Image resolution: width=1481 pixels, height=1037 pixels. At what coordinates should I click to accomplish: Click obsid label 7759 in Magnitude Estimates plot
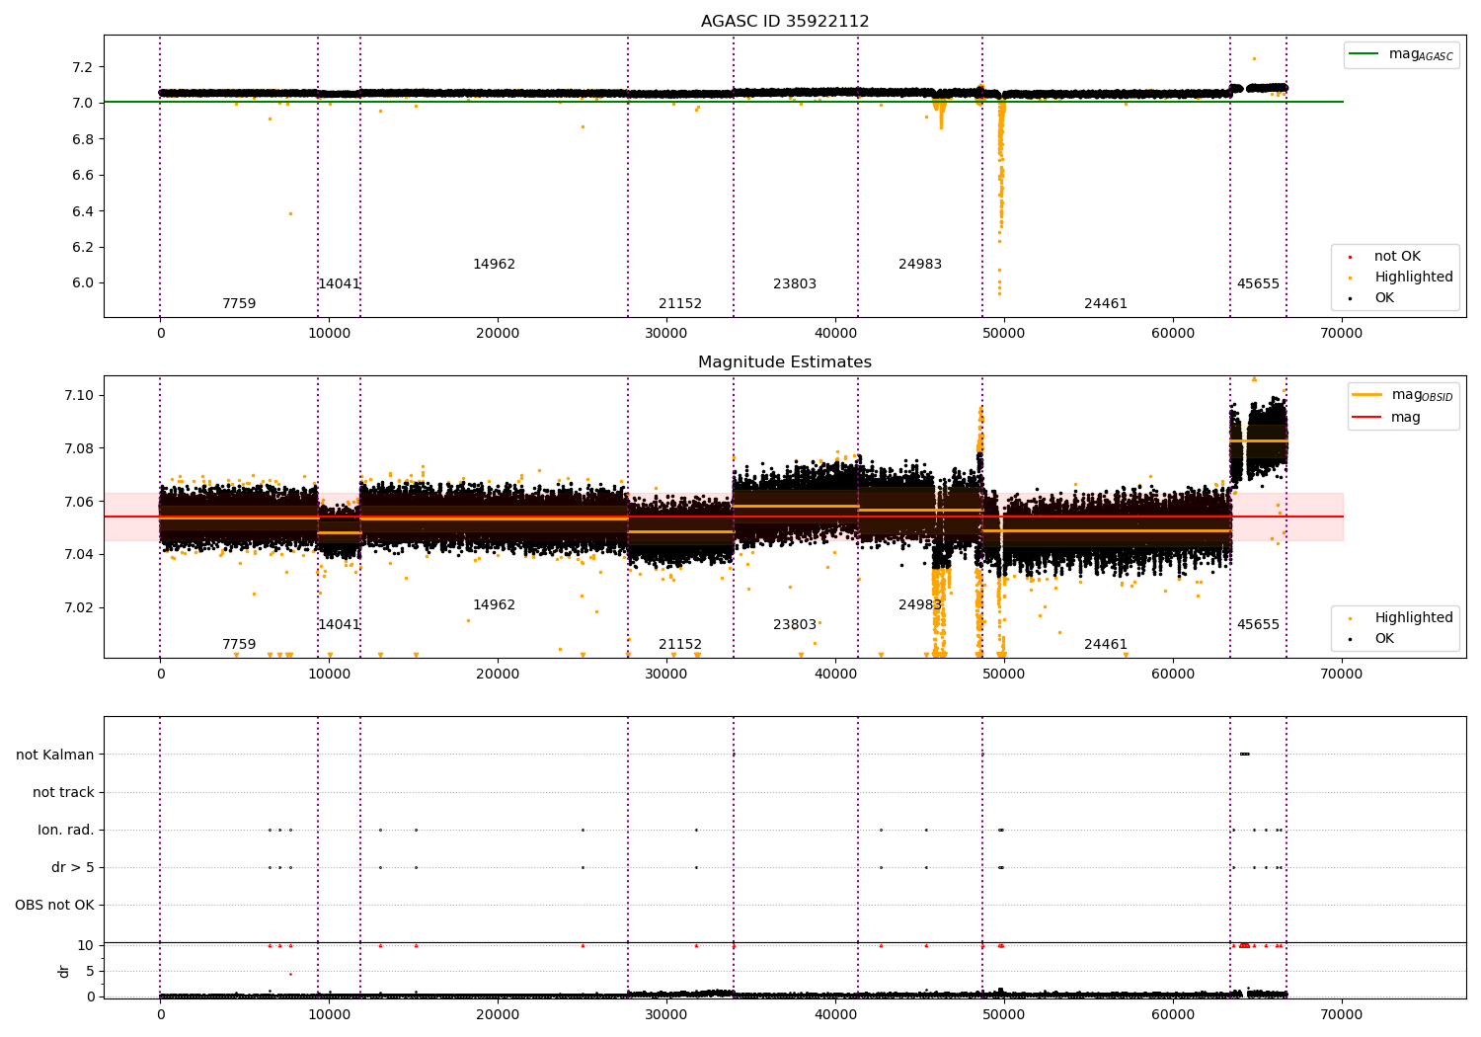239,645
